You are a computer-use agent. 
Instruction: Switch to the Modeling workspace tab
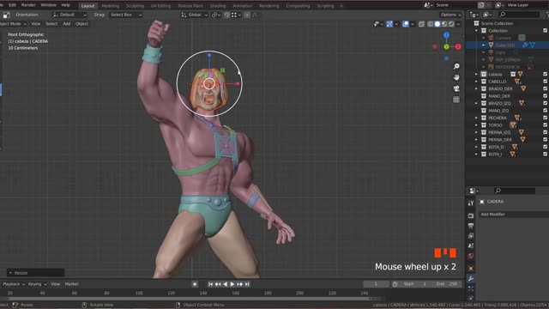point(111,6)
